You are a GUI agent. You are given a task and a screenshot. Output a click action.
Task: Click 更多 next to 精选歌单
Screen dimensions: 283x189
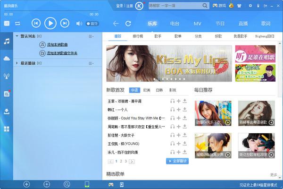coord(274,175)
